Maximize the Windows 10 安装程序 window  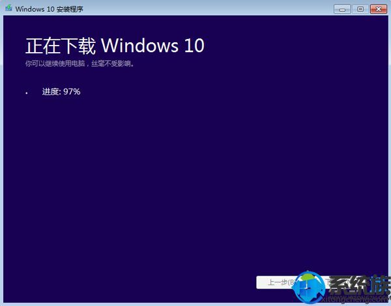[360, 9]
